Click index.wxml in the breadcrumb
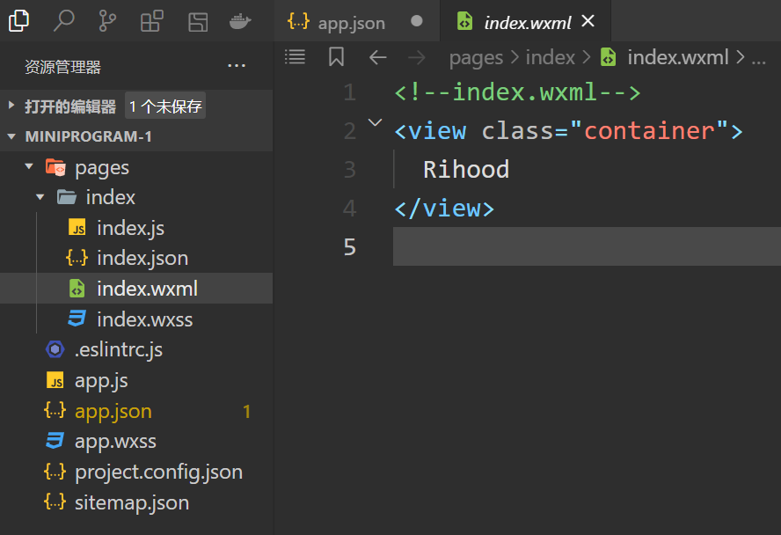The height and width of the screenshot is (535, 781). coord(678,57)
